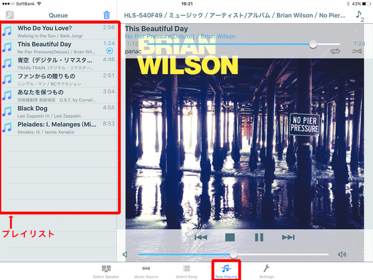Click the app logo icon above the queue
The height and width of the screenshot is (280, 373).
click(x=10, y=15)
